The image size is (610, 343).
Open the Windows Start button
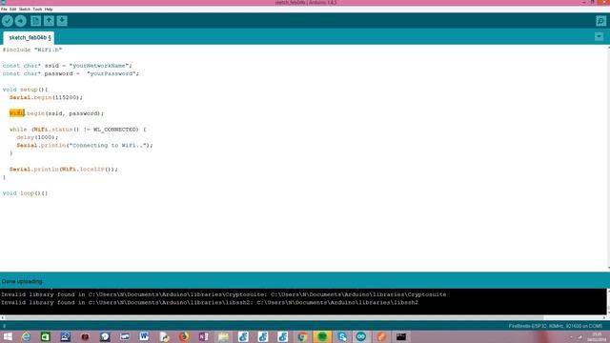pyautogui.click(x=8, y=336)
